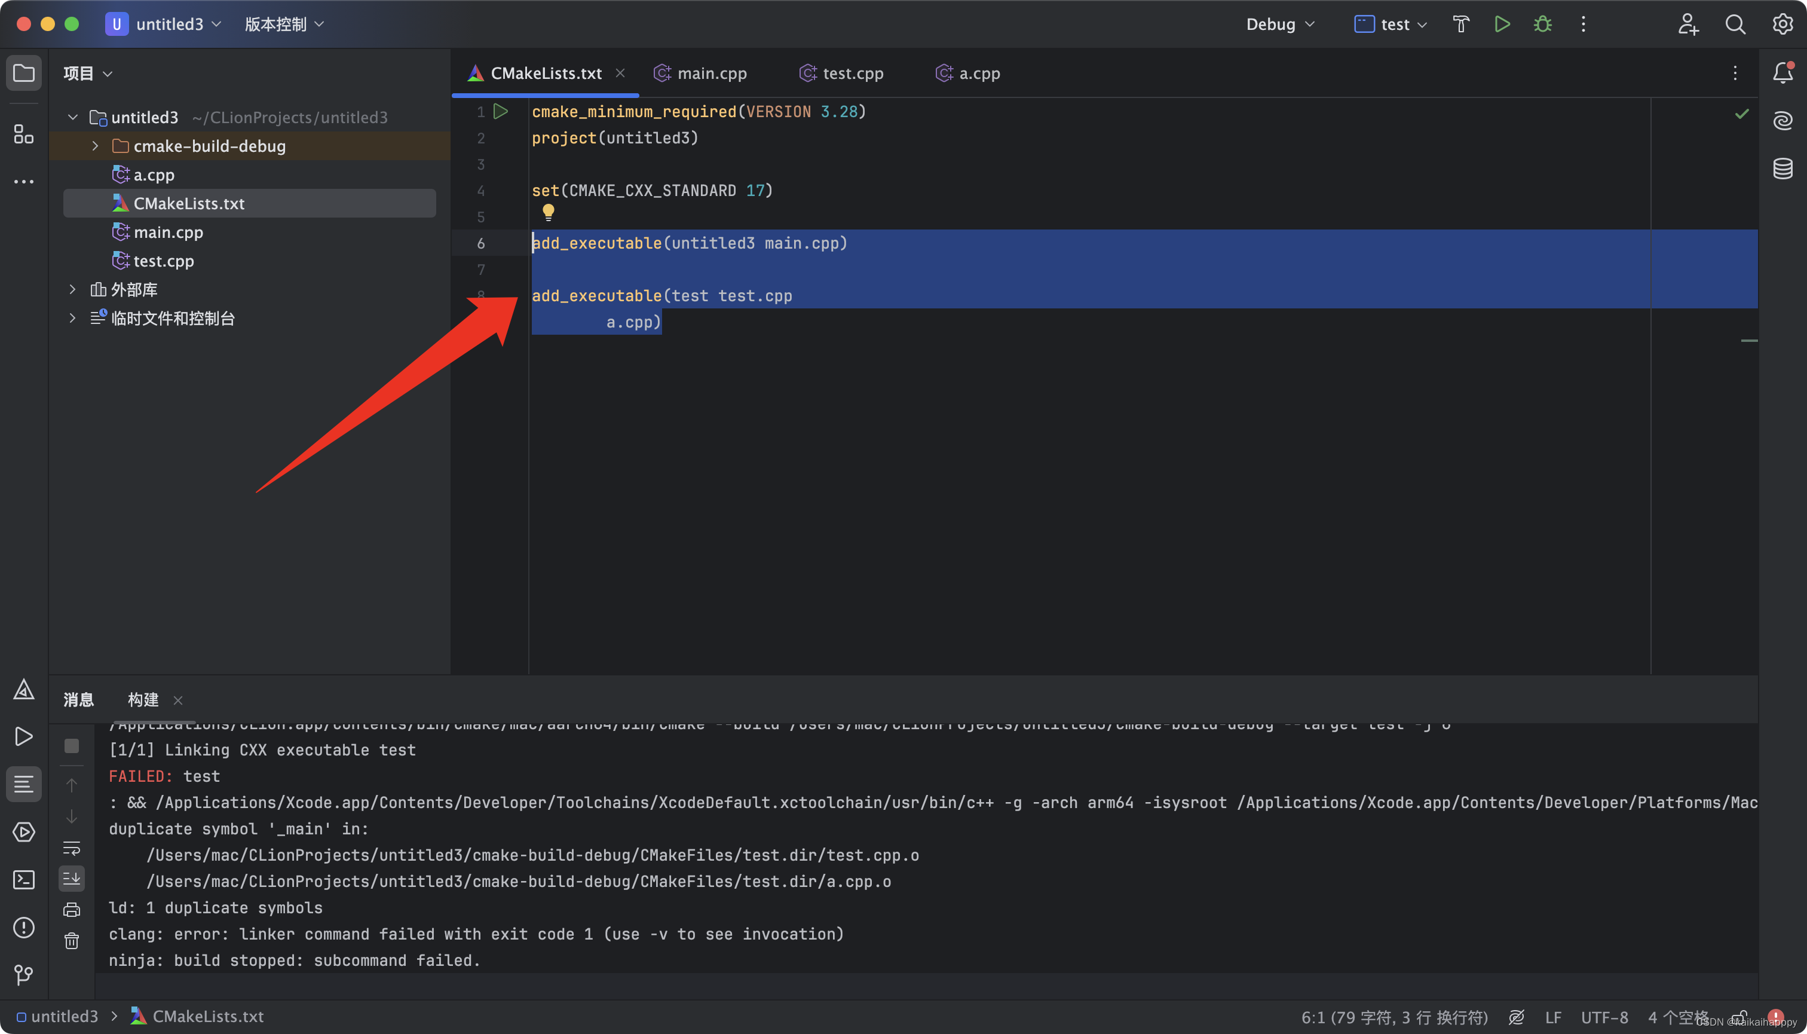Toggle soft-wrap in the build output
The height and width of the screenshot is (1034, 1807).
point(72,848)
